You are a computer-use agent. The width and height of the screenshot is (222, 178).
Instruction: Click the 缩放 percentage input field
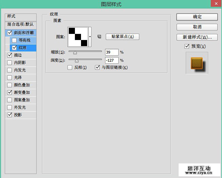point(112,52)
